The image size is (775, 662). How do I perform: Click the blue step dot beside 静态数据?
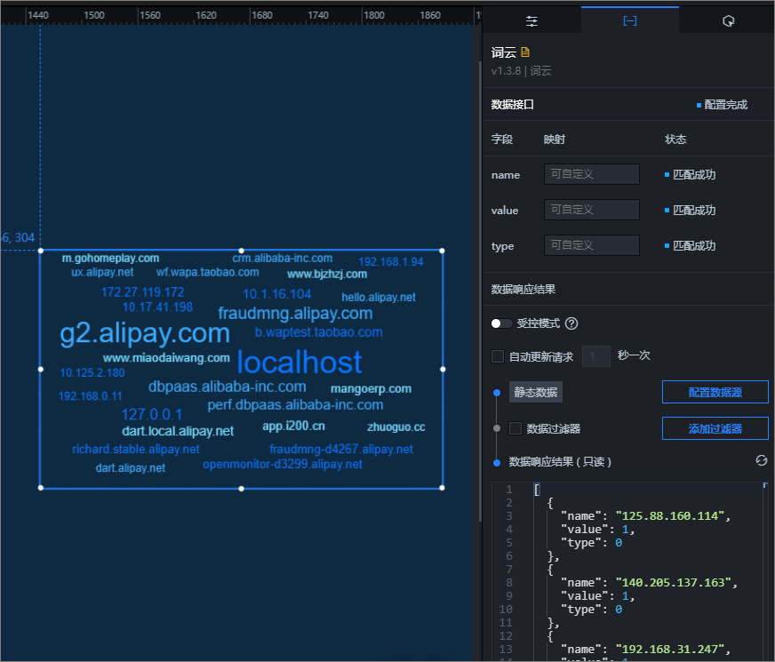[497, 393]
